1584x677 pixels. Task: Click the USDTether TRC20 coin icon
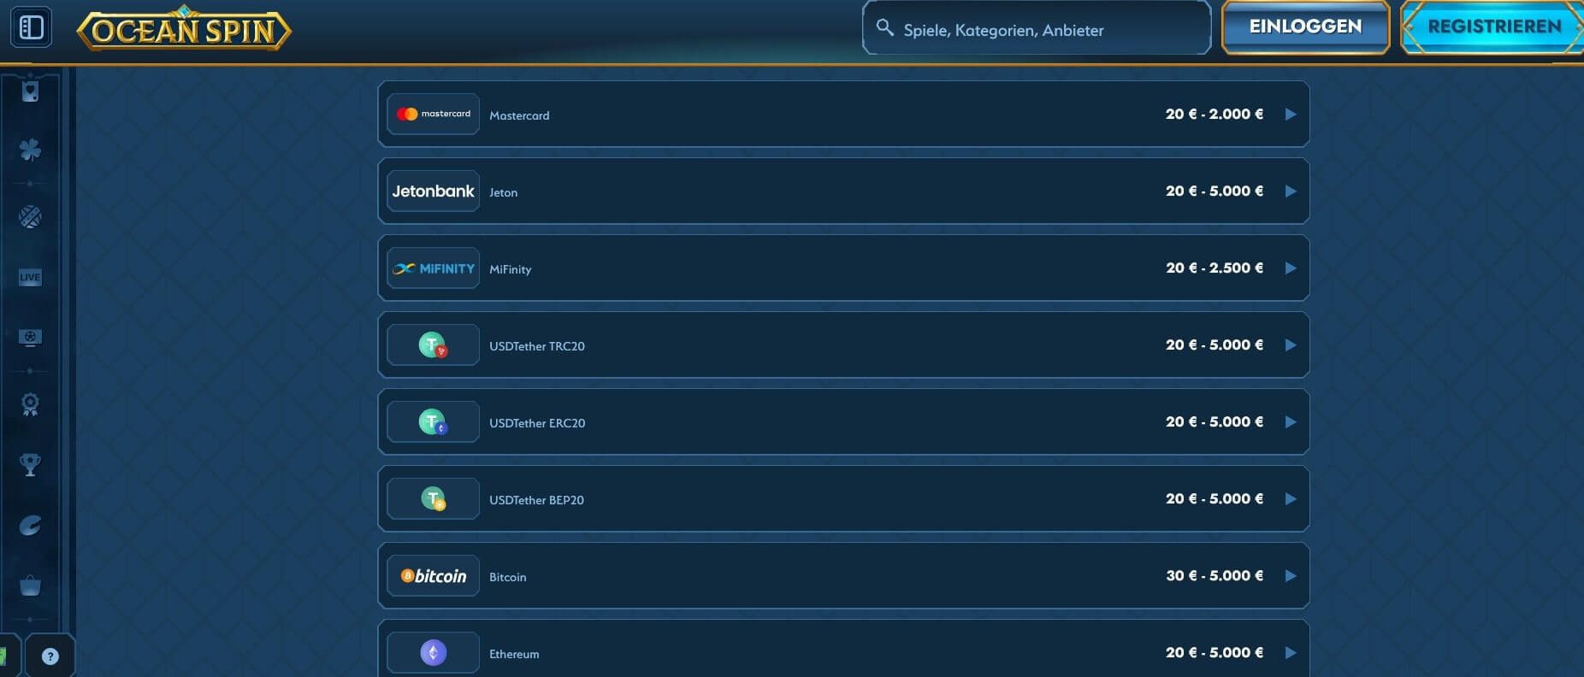coord(433,344)
